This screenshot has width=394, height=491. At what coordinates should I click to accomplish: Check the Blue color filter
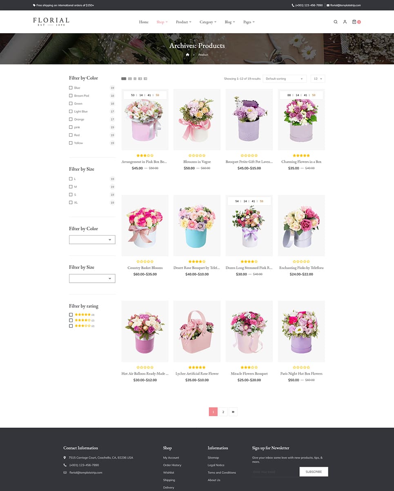(71, 88)
